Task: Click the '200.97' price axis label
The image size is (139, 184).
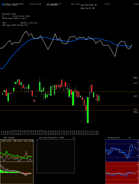Action: pyautogui.click(x=135, y=96)
